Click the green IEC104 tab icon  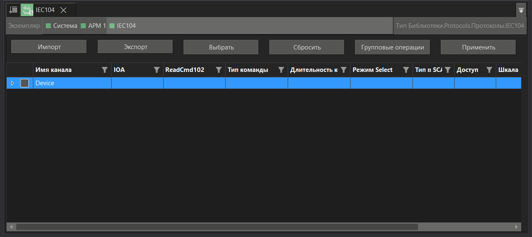pyautogui.click(x=27, y=10)
